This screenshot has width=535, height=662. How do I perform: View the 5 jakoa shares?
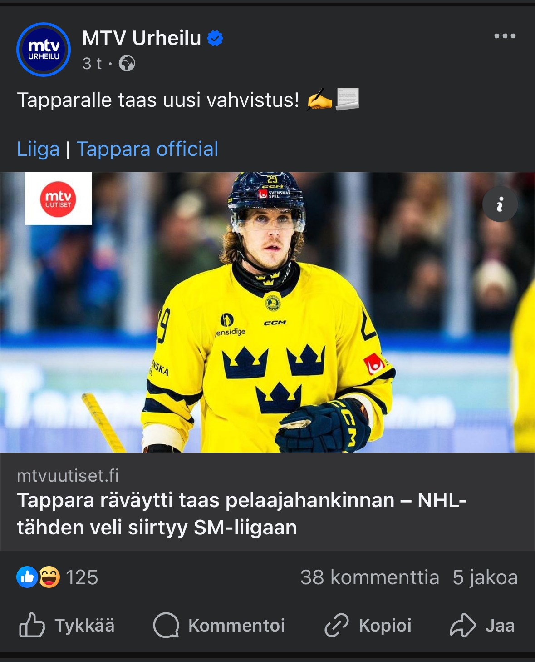point(485,577)
